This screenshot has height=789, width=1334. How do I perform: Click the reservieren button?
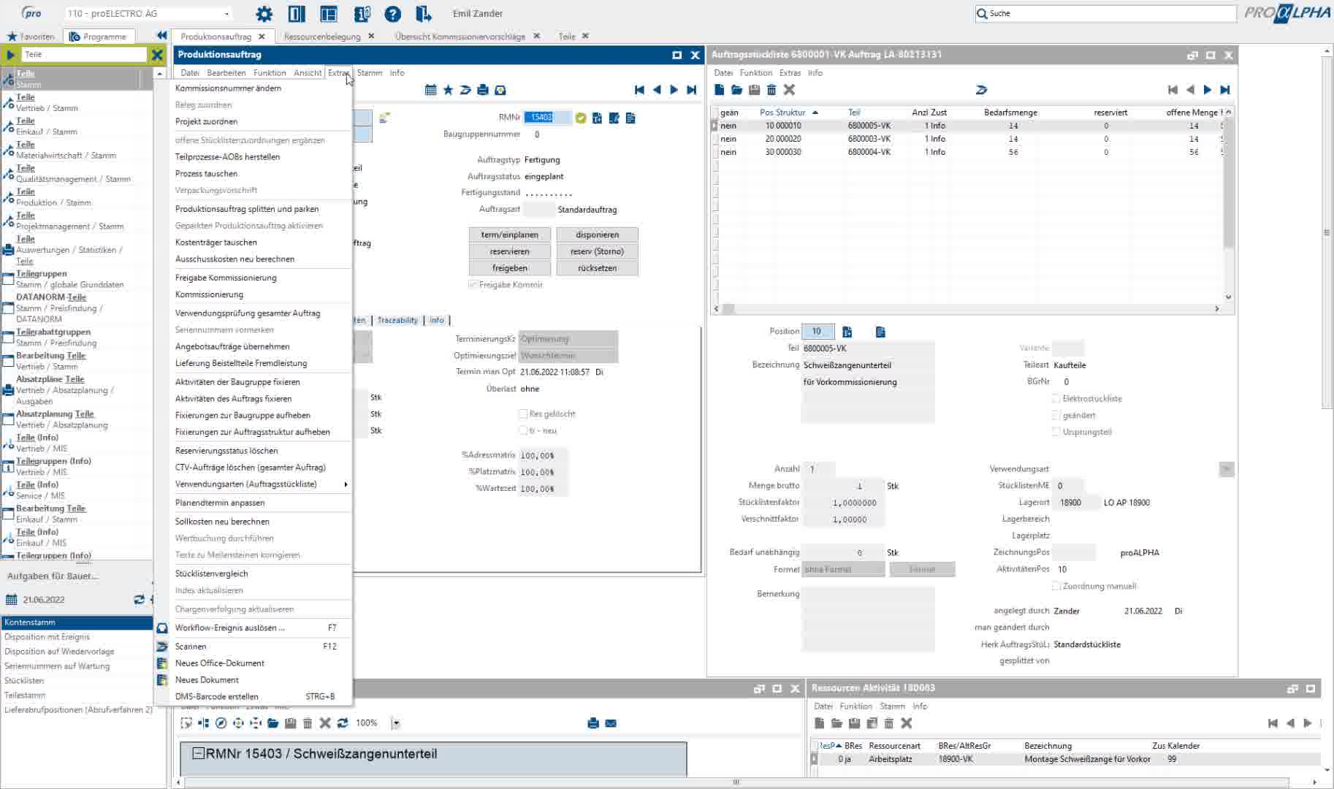tap(509, 251)
